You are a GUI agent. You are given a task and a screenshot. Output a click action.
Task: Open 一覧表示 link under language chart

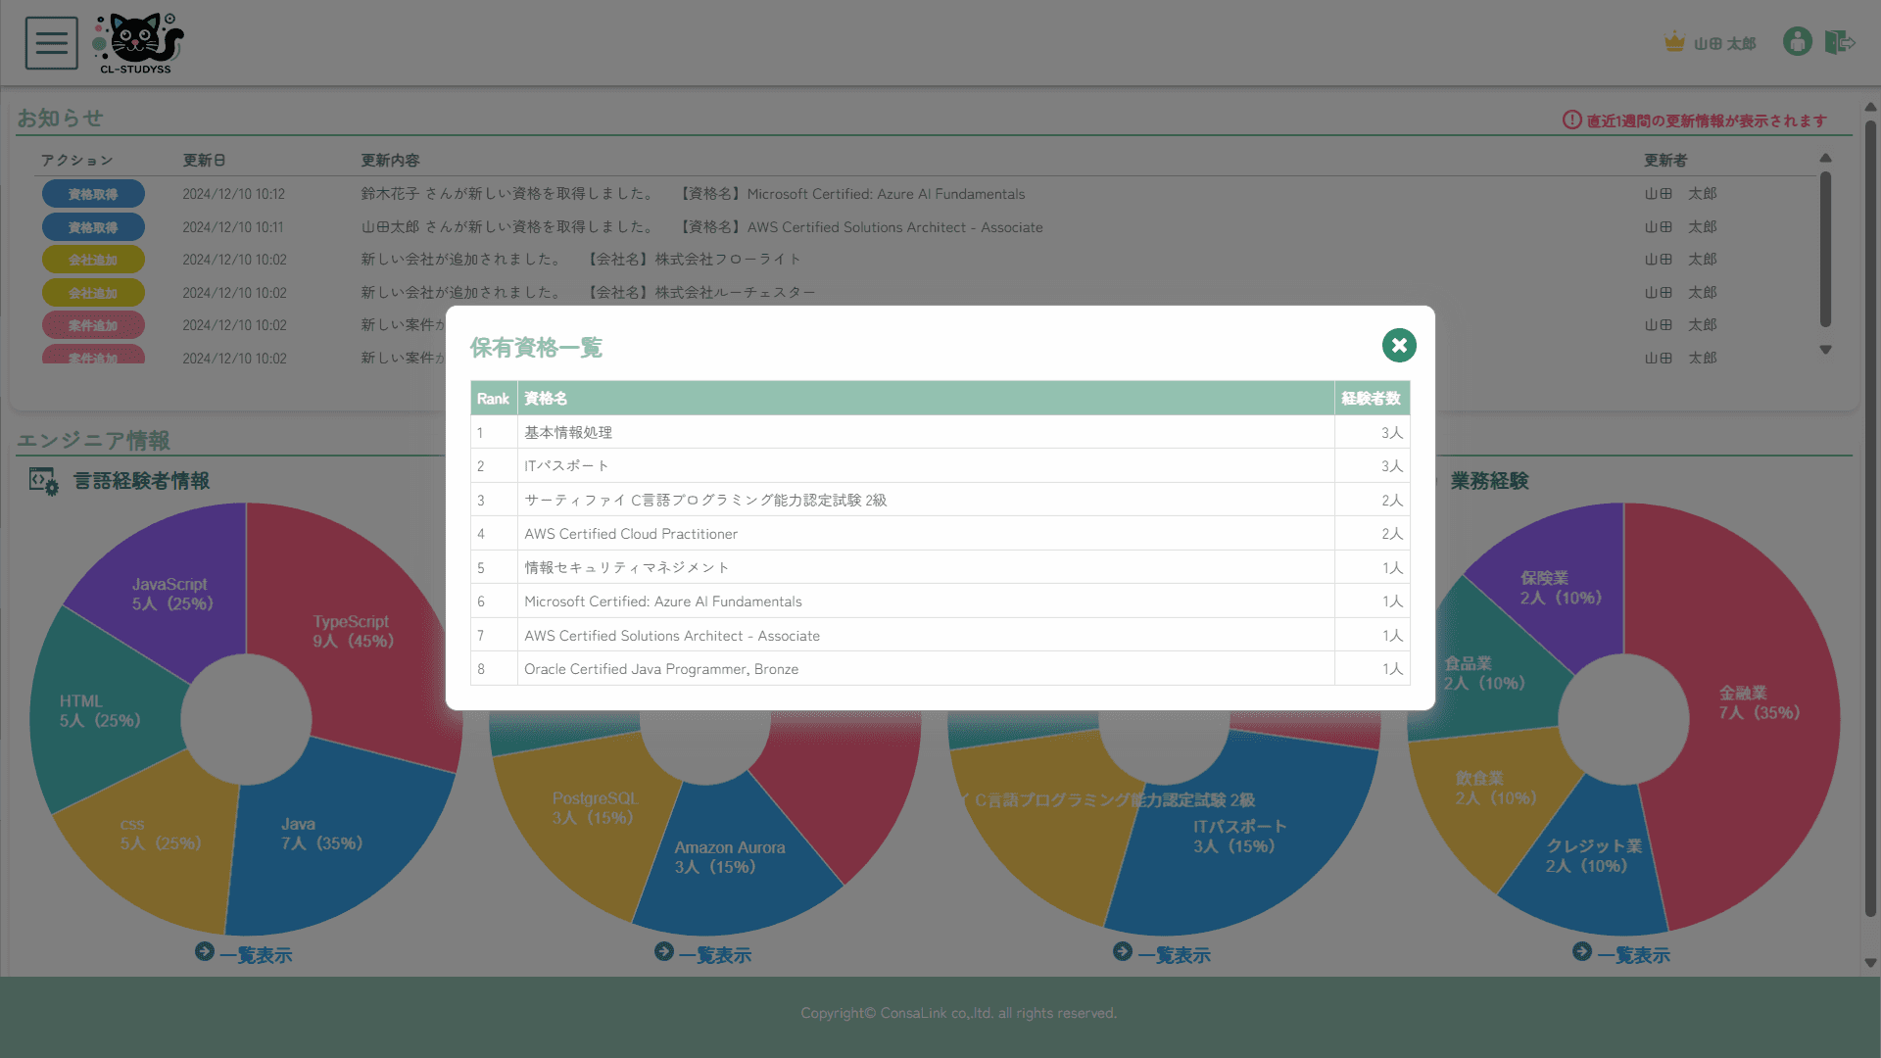pyautogui.click(x=256, y=955)
